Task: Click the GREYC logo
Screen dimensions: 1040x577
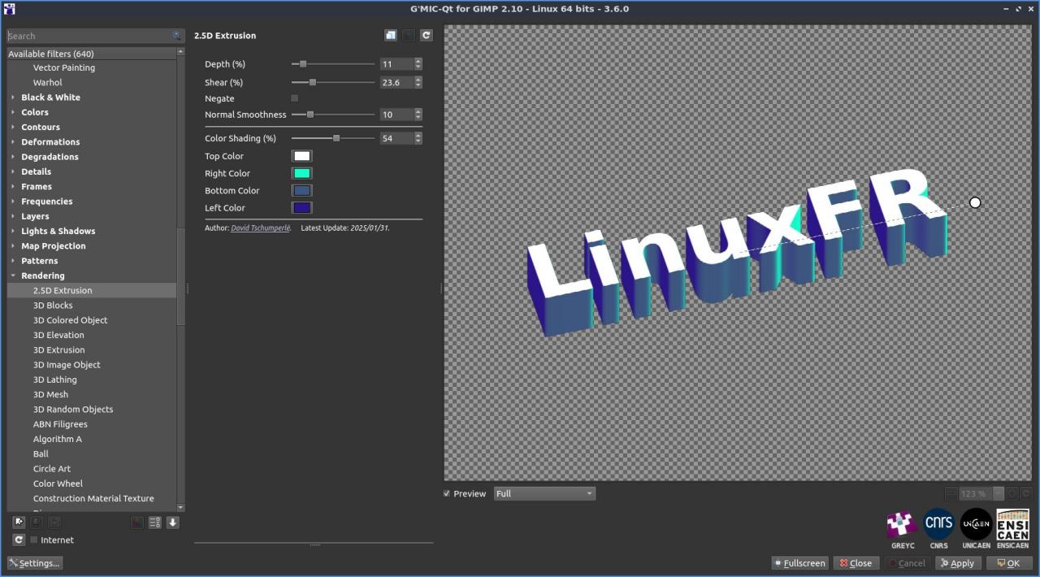Action: tap(903, 525)
